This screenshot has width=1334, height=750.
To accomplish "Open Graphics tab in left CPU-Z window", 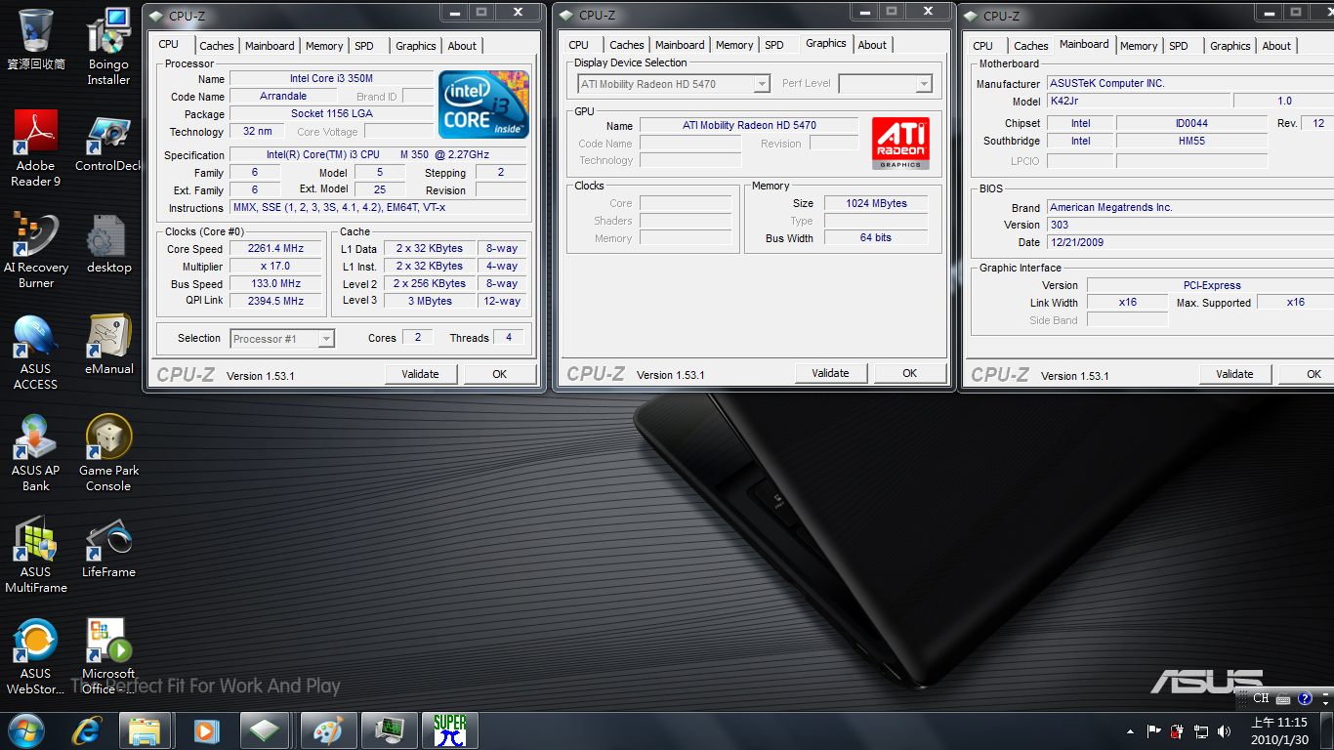I will 416,46.
